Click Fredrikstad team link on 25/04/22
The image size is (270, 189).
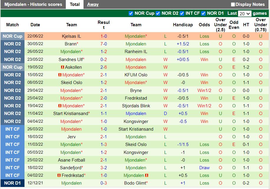pyautogui.click(x=136, y=98)
